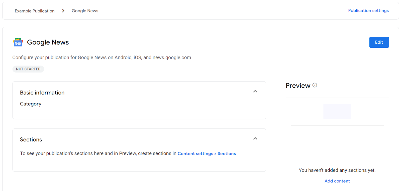
Task: Click the Google News page title
Action: point(48,42)
